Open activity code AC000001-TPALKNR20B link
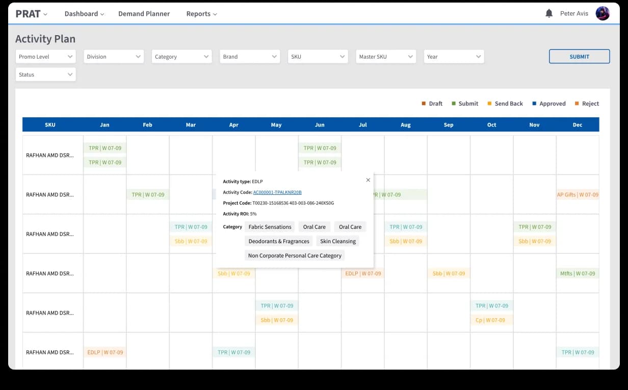Screen dimensions: 628x390 click(x=277, y=192)
